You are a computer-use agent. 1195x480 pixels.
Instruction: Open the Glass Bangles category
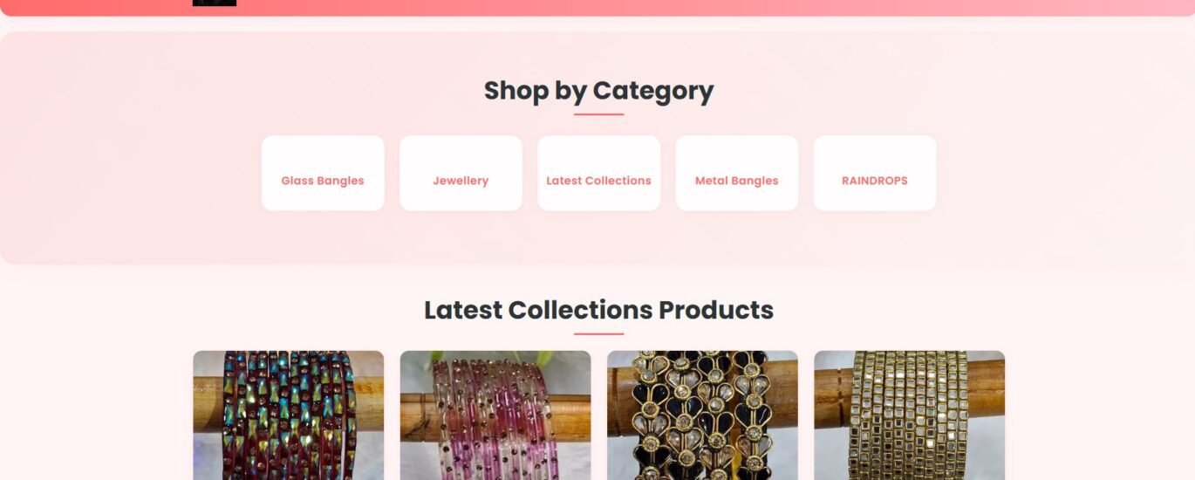click(323, 173)
